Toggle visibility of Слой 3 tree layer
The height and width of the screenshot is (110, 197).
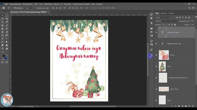click(156, 67)
